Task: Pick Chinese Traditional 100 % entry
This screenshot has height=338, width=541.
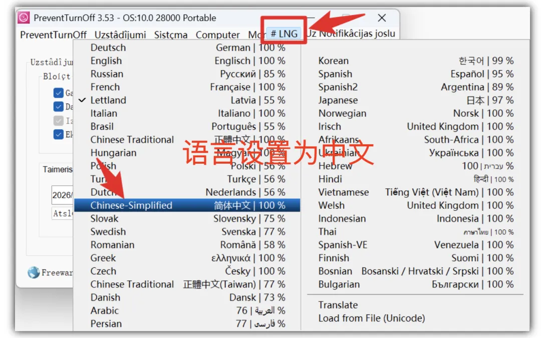Action: click(187, 139)
